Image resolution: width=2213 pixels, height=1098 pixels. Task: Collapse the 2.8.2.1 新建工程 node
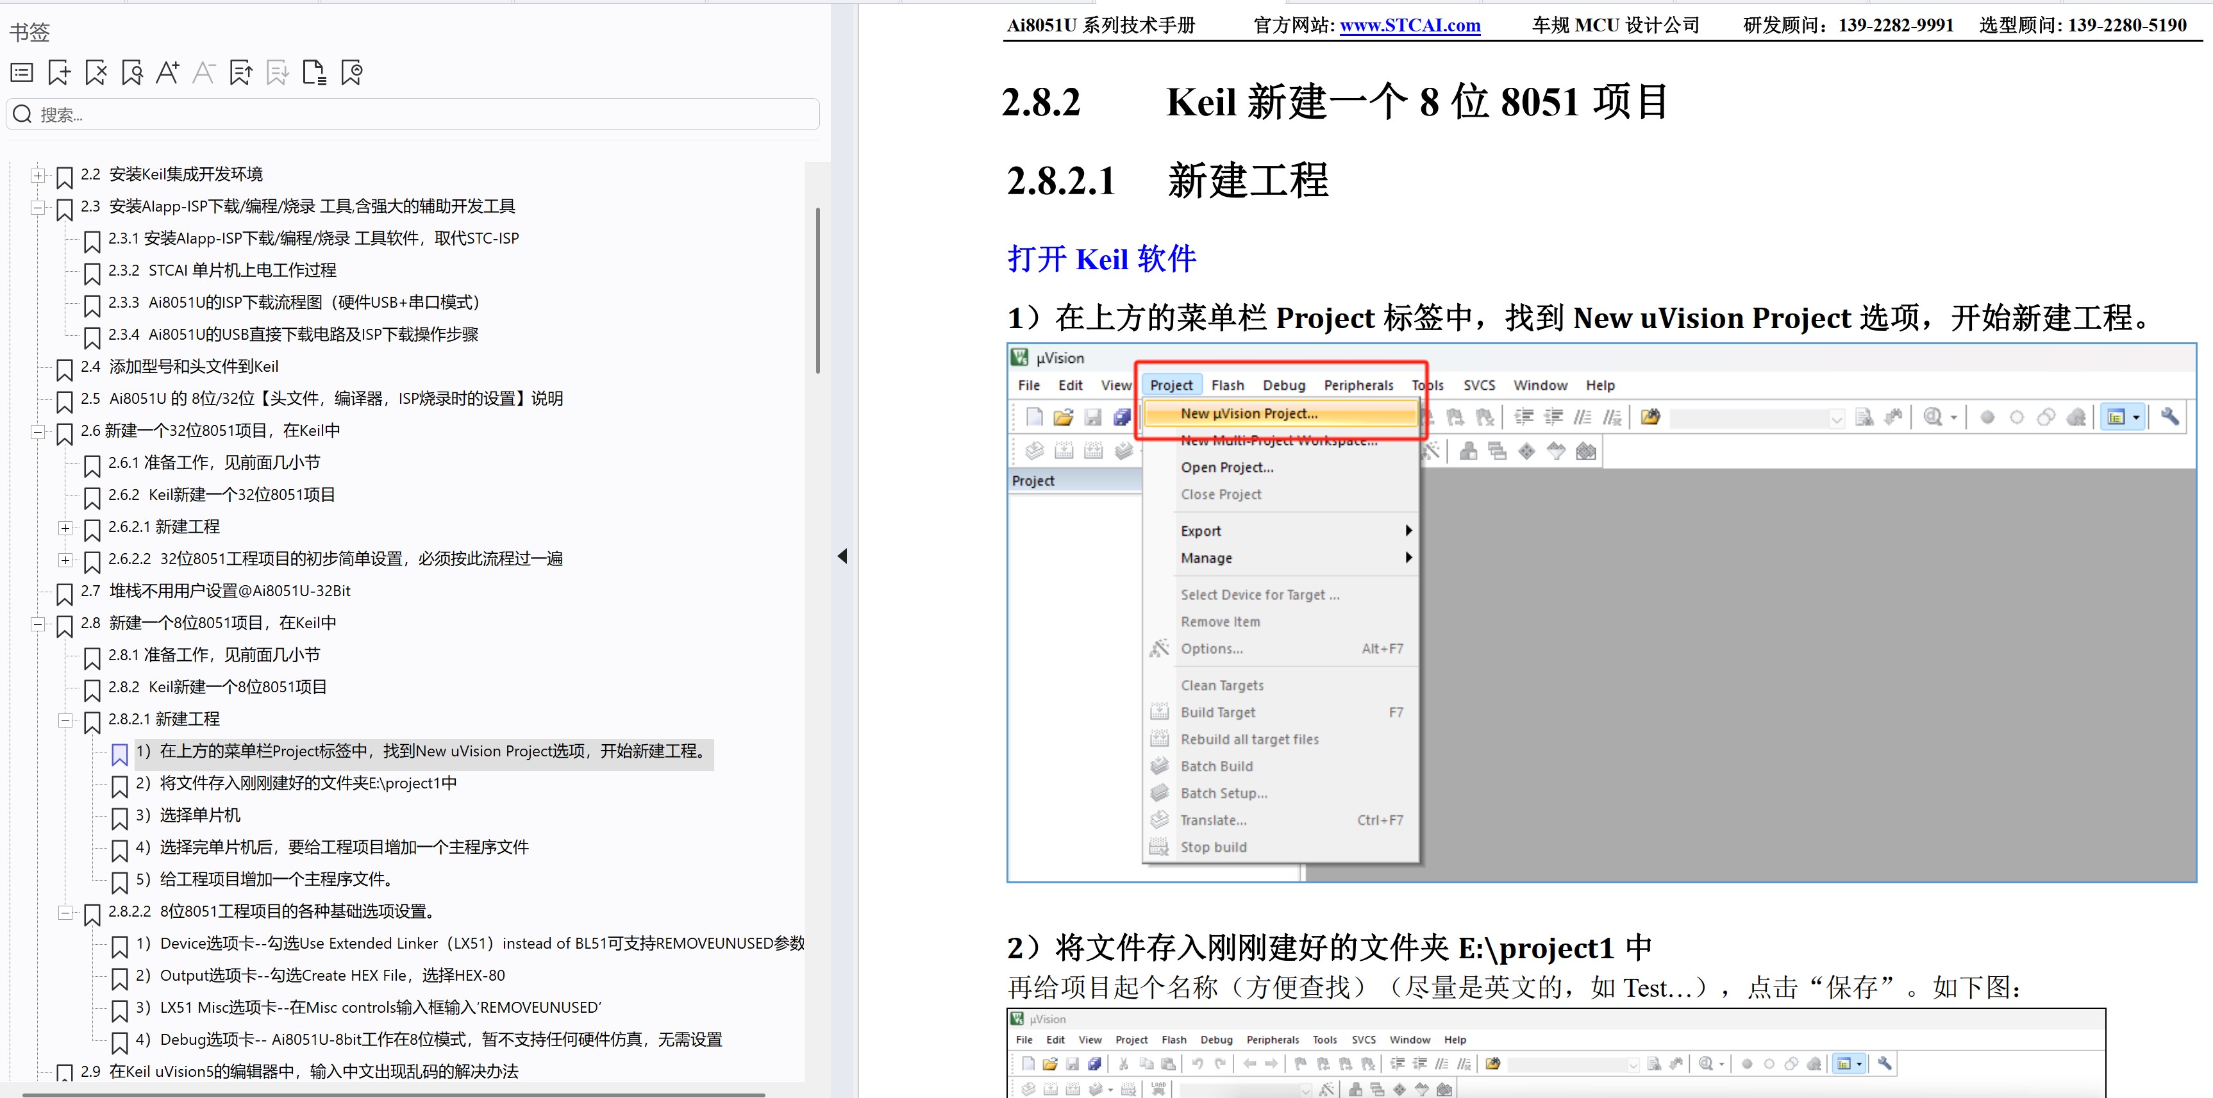tap(65, 720)
